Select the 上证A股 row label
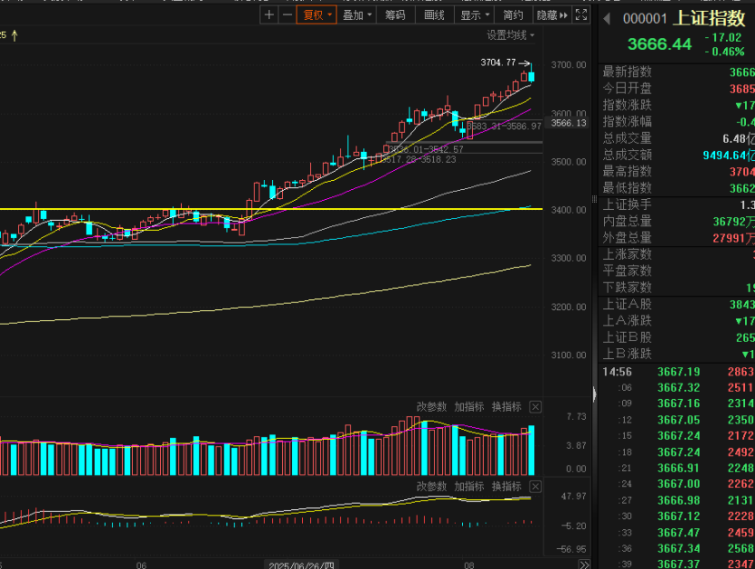This screenshot has width=755, height=569. click(x=627, y=304)
